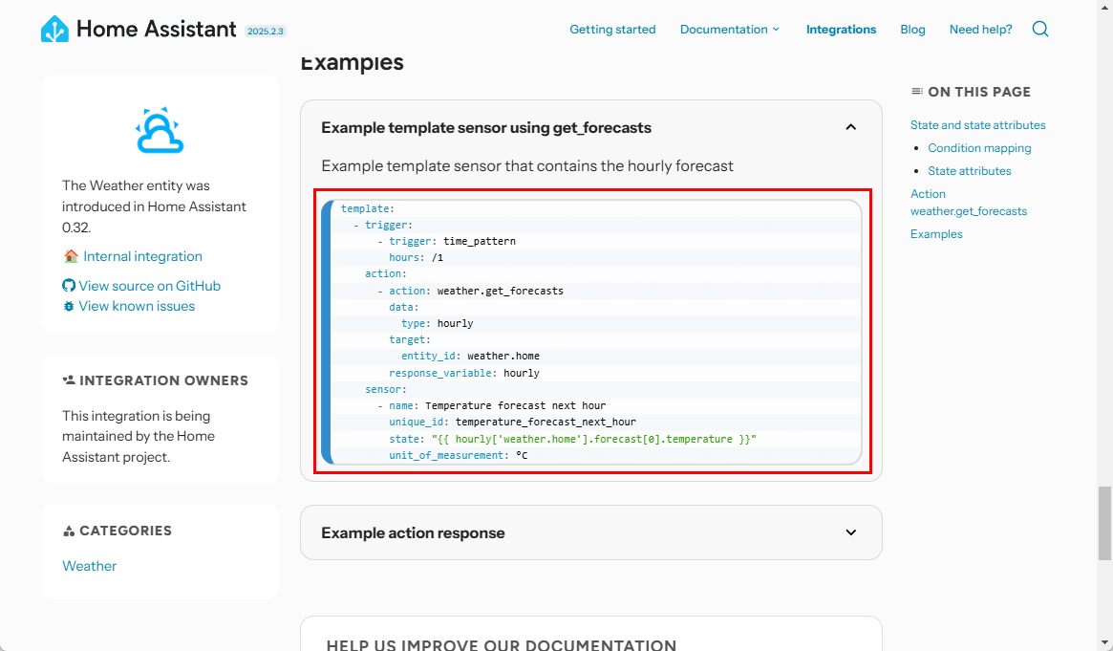
Task: Click the bug icon beside View known issues
Action: [69, 306]
